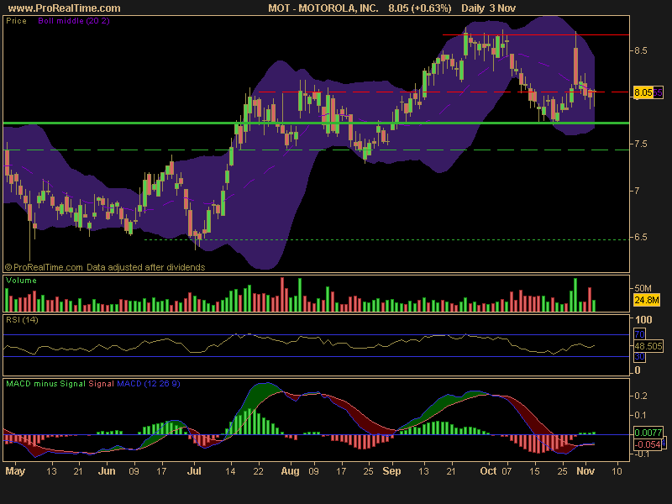Click the 14 date label after Jul
The image size is (672, 504).
tap(230, 471)
